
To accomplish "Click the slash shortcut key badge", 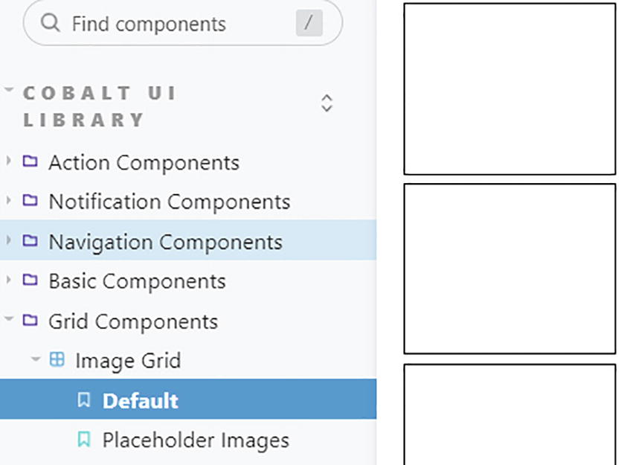I will [x=309, y=24].
